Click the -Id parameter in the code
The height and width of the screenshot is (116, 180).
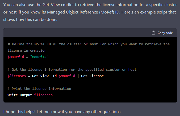(x=54, y=76)
